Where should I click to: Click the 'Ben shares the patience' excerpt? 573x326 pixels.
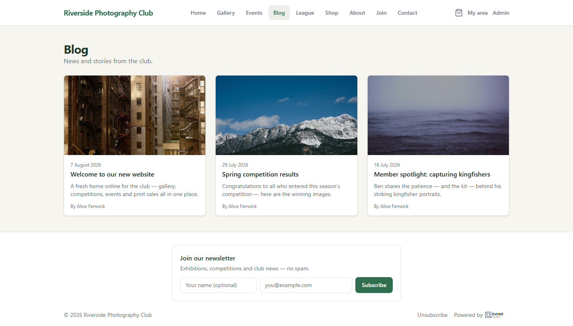point(438,190)
